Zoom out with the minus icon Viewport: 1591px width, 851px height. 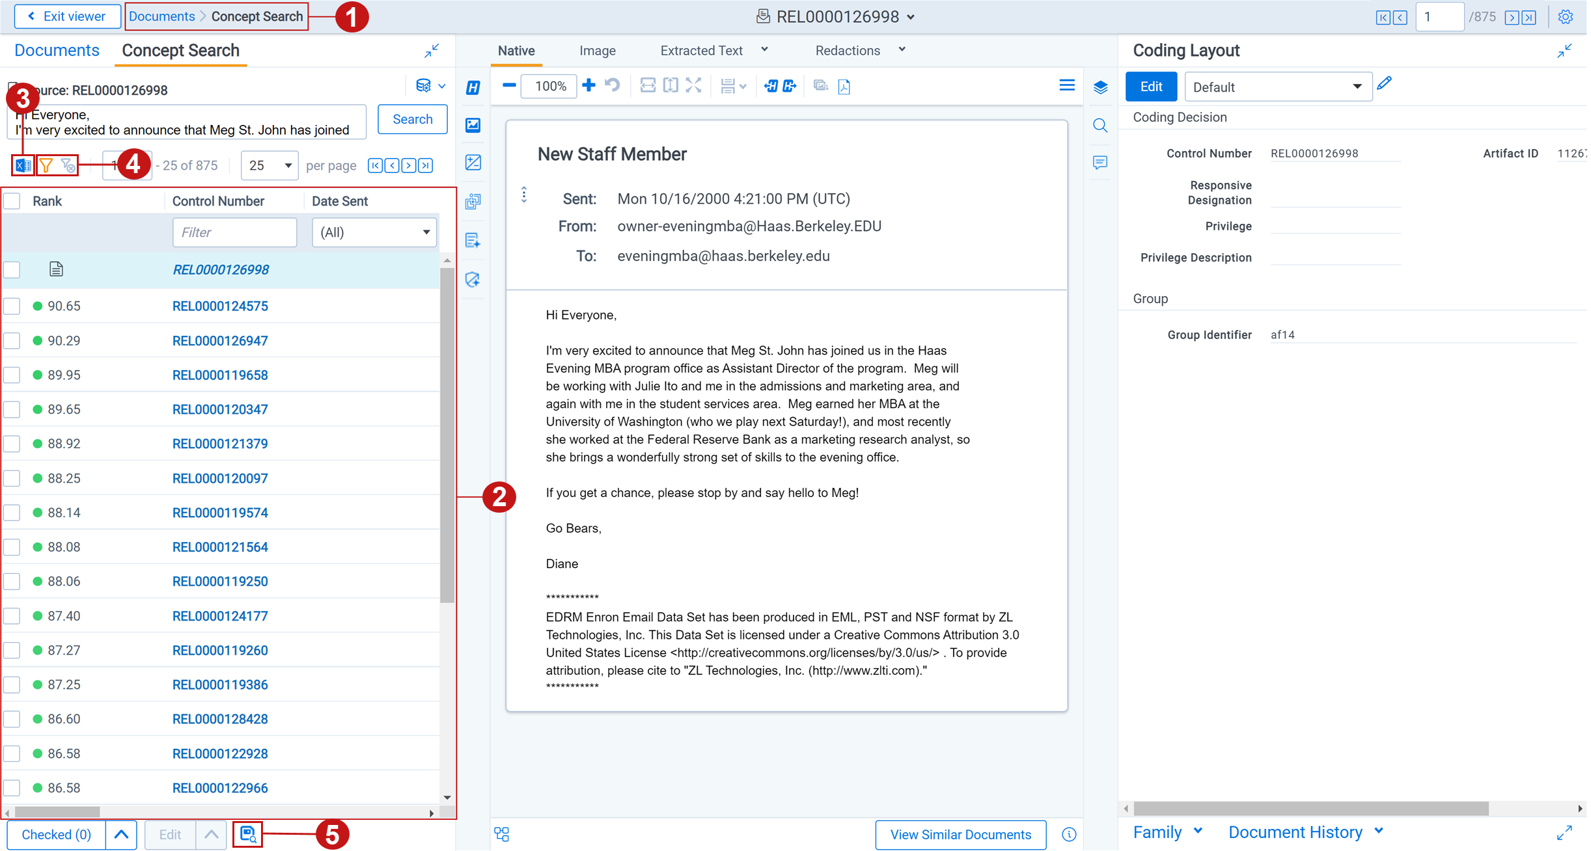[509, 86]
